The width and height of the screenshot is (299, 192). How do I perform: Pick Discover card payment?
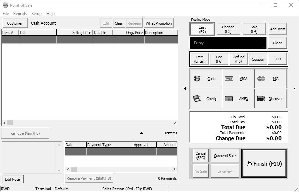coord(270,98)
